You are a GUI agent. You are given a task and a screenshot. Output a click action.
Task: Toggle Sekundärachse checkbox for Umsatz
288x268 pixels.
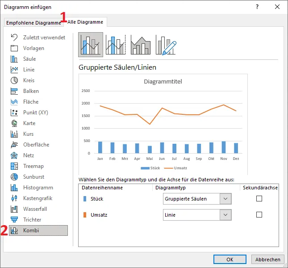[x=259, y=215]
